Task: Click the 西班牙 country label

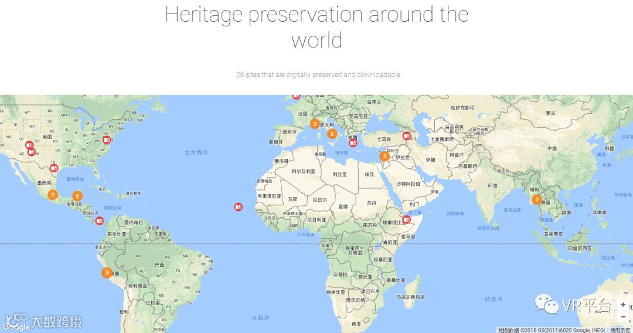Action: (x=290, y=132)
